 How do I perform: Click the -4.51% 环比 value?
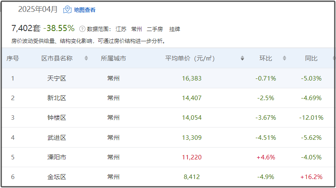pyautogui.click(x=266, y=138)
